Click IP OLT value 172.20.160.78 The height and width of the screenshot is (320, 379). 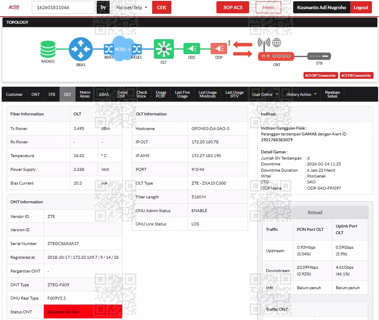[x=205, y=142]
